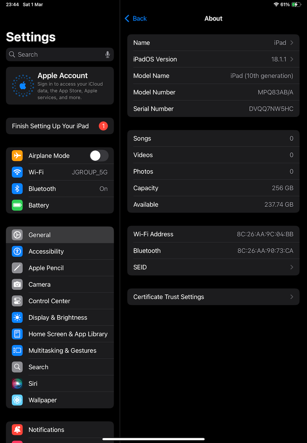Tap the Siri icon

(17, 383)
